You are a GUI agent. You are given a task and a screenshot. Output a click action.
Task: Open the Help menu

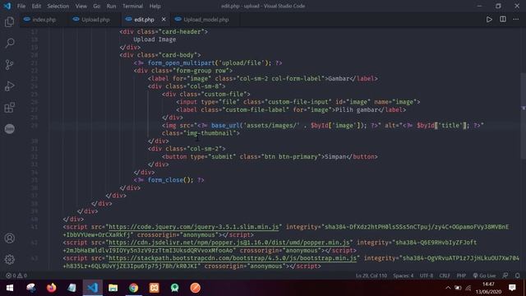pos(155,6)
